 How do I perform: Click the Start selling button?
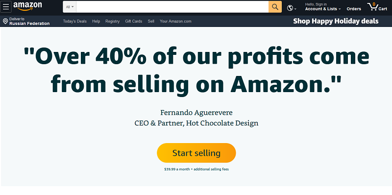pyautogui.click(x=196, y=153)
